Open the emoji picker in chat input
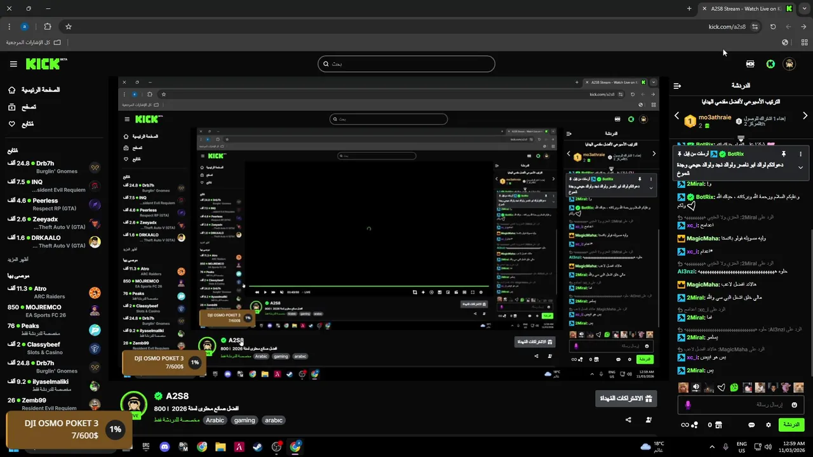 tap(795, 405)
